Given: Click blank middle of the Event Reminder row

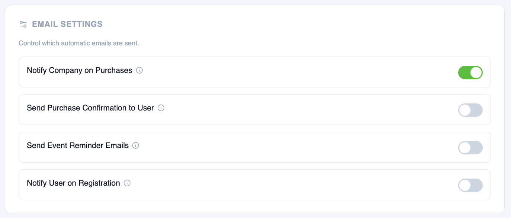Looking at the screenshot, I should point(298,147).
